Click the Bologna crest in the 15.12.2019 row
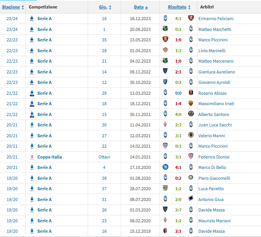 point(166,231)
